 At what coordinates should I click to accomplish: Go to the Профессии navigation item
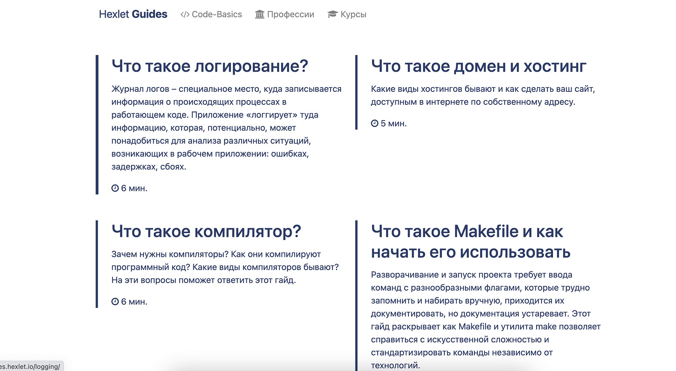pyautogui.click(x=290, y=15)
